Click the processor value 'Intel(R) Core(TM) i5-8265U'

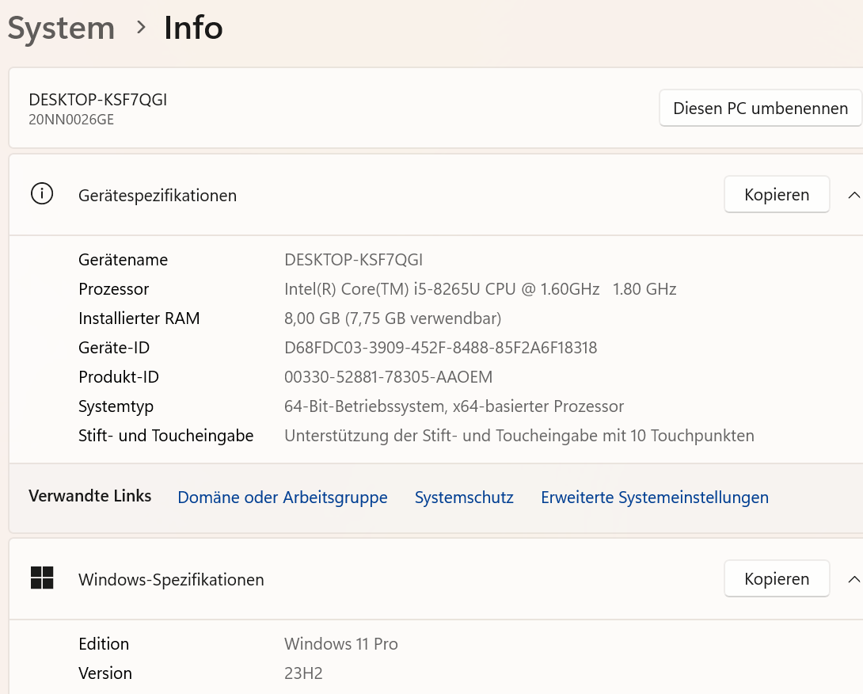coord(382,288)
